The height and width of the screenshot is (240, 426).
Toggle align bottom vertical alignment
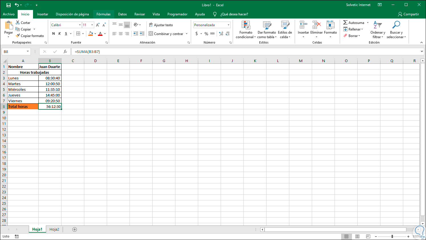[127, 25]
